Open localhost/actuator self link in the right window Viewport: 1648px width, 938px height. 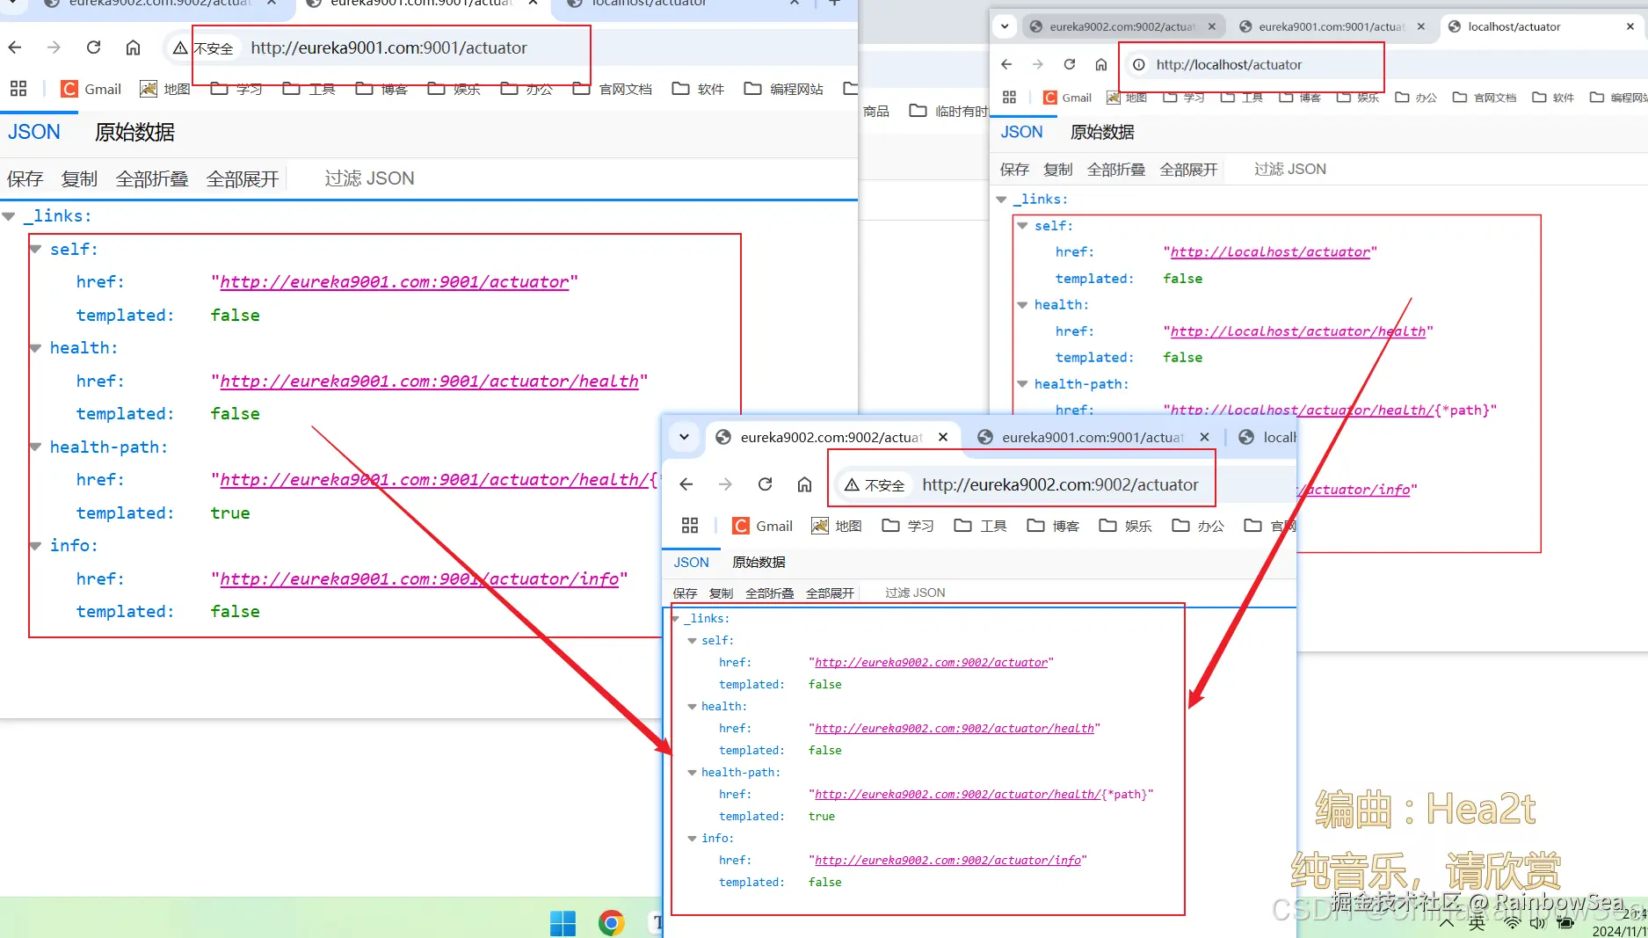[1270, 252]
